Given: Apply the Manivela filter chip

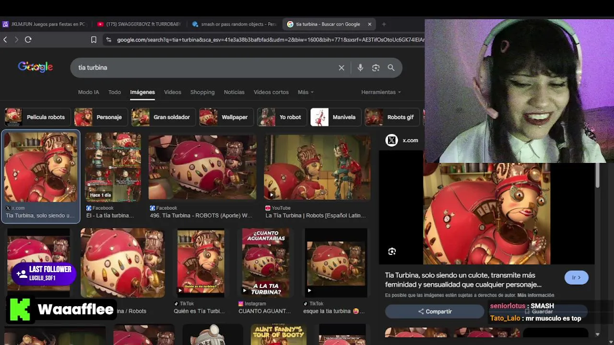Looking at the screenshot, I should click(335, 117).
